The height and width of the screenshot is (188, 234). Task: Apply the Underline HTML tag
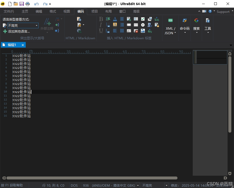coord(101,31)
